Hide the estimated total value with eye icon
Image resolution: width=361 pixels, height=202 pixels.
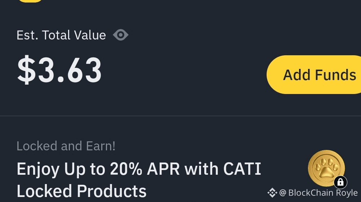120,35
